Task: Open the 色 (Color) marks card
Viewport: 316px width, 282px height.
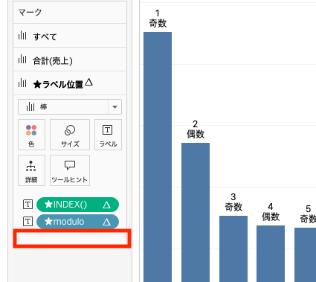Action: pos(31,135)
